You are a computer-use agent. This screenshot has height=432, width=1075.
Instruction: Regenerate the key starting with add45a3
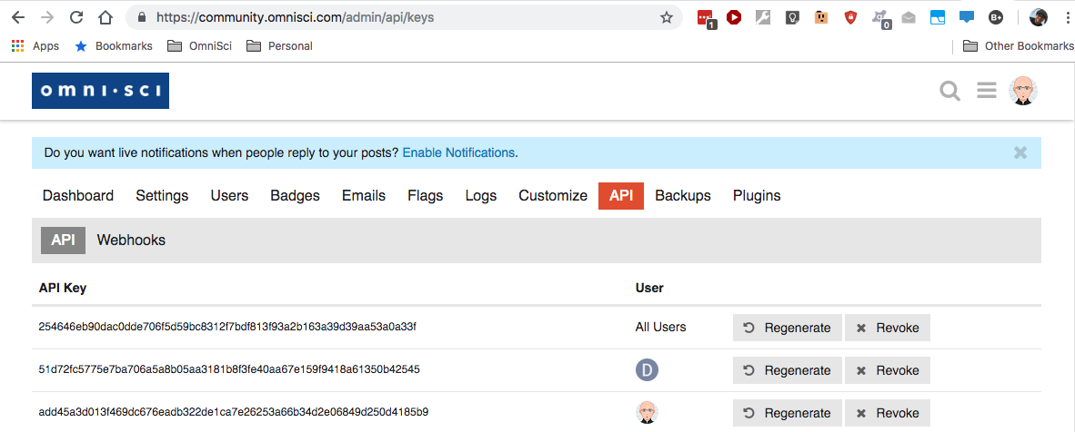pos(787,413)
